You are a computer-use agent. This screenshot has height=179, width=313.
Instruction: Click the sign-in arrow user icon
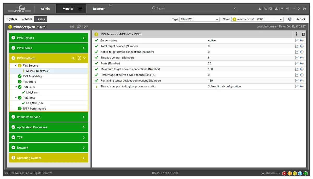pyautogui.click(x=287, y=9)
